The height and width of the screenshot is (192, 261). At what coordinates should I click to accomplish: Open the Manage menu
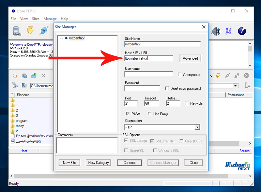coord(50,19)
